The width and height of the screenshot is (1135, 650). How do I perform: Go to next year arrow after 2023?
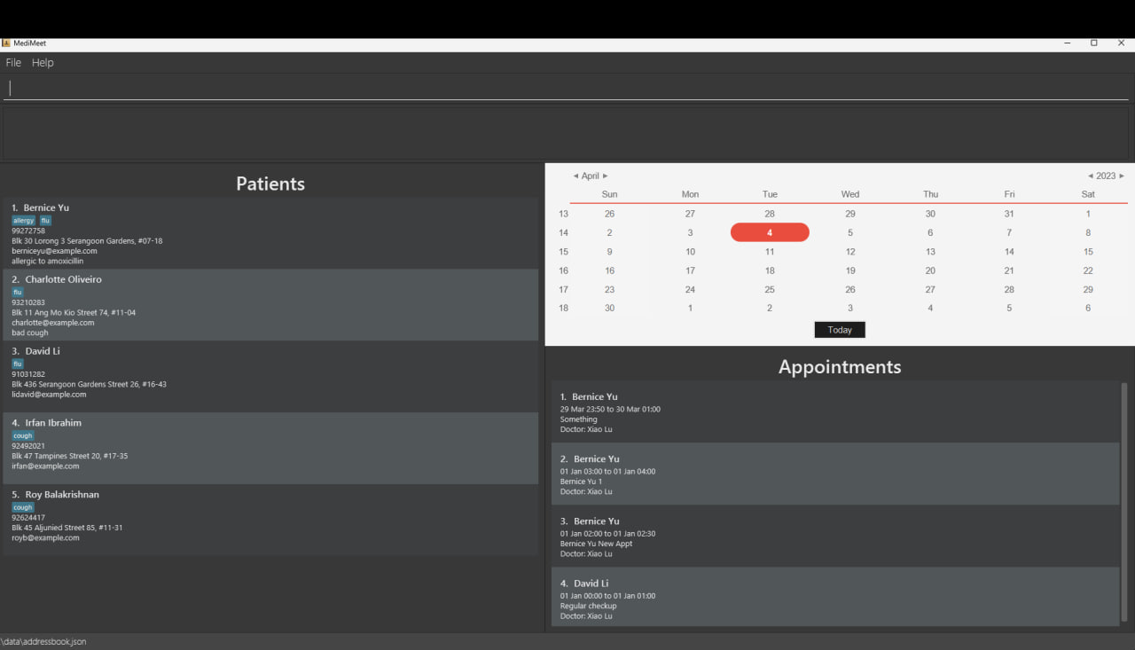(x=1122, y=176)
